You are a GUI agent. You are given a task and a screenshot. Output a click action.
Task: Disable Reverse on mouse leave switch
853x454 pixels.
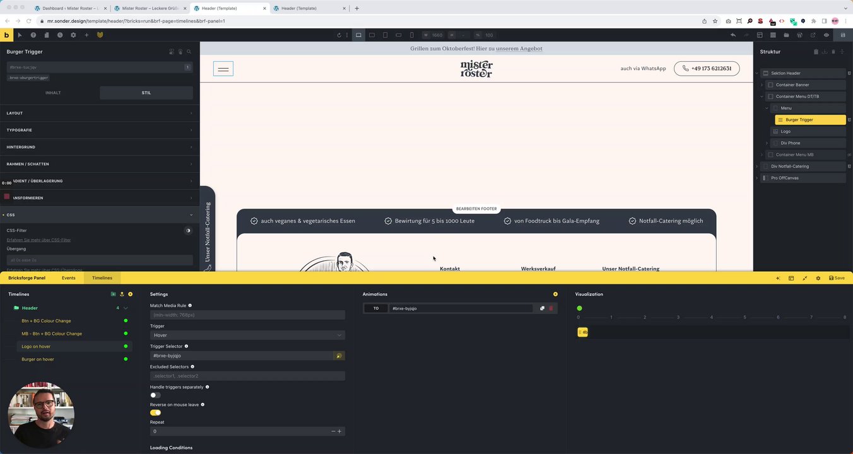coord(155,412)
